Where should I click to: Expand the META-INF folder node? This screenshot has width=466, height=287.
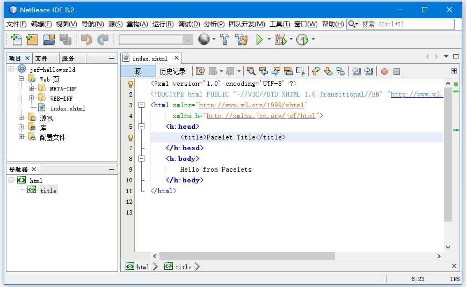coord(32,89)
